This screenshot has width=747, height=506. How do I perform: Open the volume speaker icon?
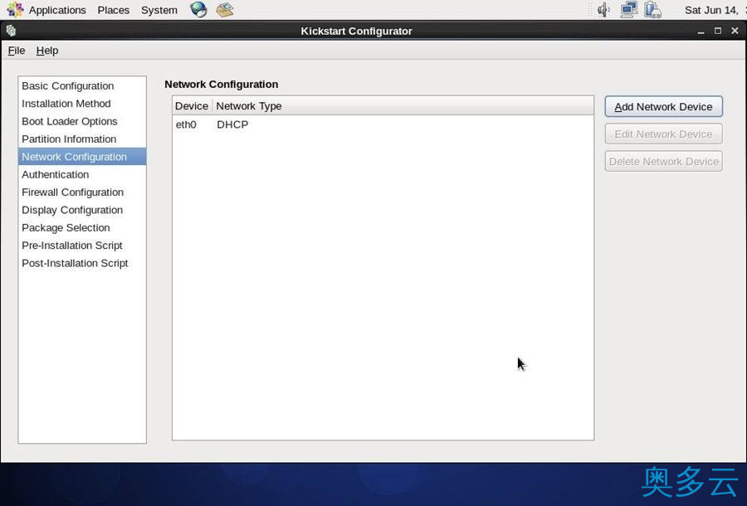pos(603,9)
